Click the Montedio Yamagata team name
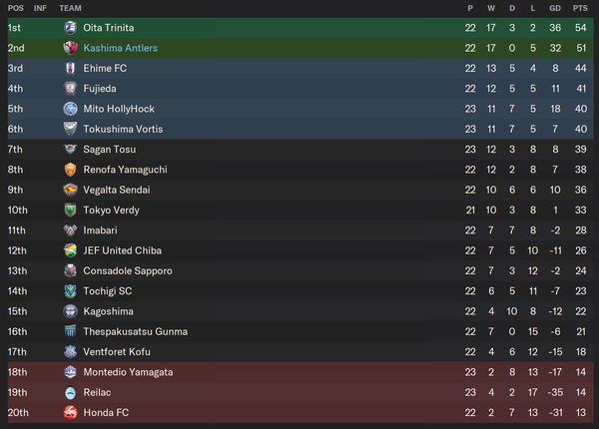This screenshot has width=599, height=429. point(128,372)
